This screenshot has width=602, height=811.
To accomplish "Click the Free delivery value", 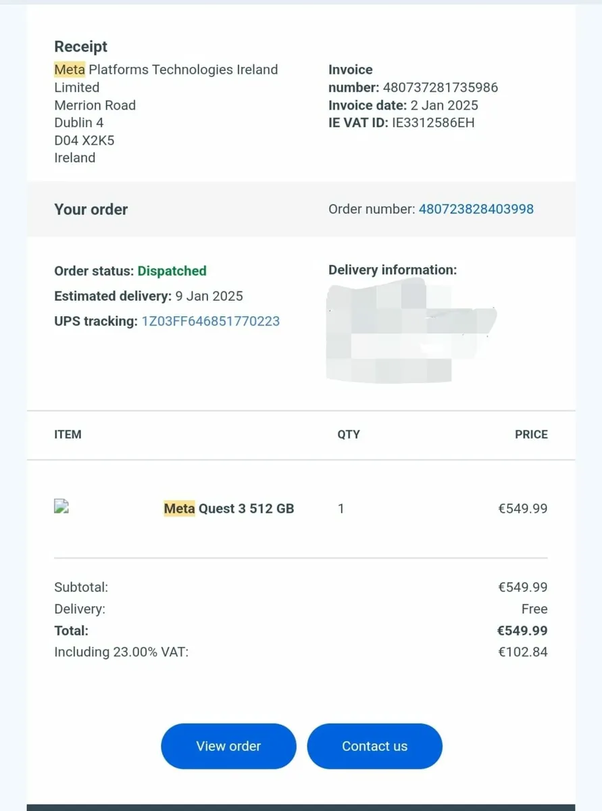I will (x=534, y=609).
